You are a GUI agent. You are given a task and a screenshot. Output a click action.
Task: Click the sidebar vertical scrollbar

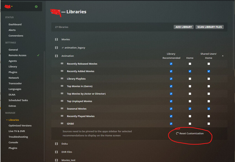point(44,106)
